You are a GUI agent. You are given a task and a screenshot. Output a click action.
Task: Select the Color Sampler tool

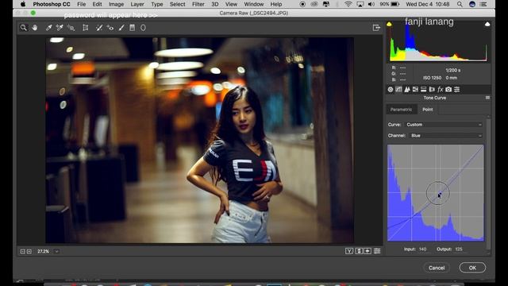pos(60,28)
